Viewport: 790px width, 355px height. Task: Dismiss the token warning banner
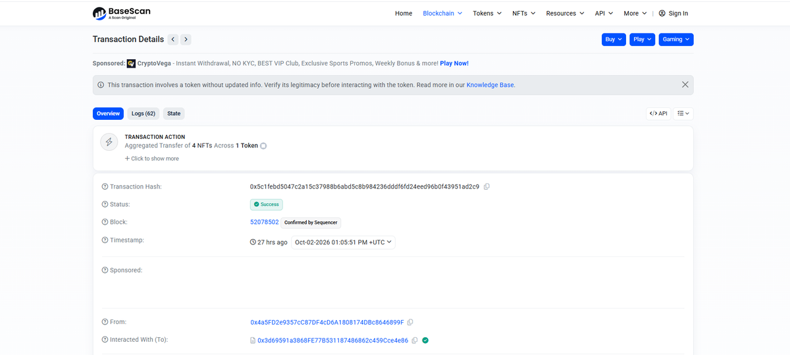[685, 85]
